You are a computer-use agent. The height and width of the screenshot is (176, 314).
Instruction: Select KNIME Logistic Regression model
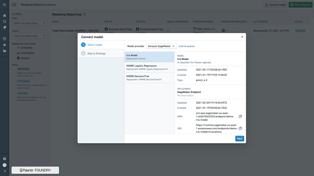[x=150, y=67]
